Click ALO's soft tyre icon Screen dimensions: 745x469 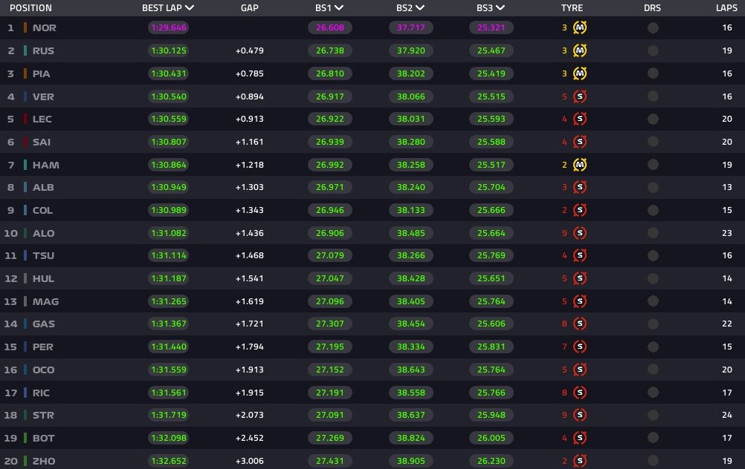pos(580,233)
